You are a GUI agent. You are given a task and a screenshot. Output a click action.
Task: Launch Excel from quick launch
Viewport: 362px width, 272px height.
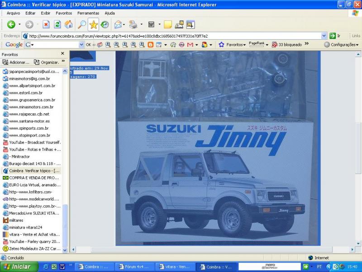click(54, 267)
